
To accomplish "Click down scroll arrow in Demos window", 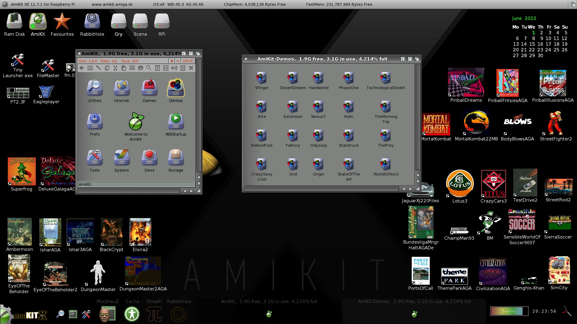I will click(x=418, y=181).
